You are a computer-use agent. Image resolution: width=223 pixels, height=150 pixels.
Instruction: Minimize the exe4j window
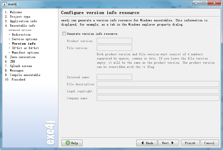pos(196,3)
